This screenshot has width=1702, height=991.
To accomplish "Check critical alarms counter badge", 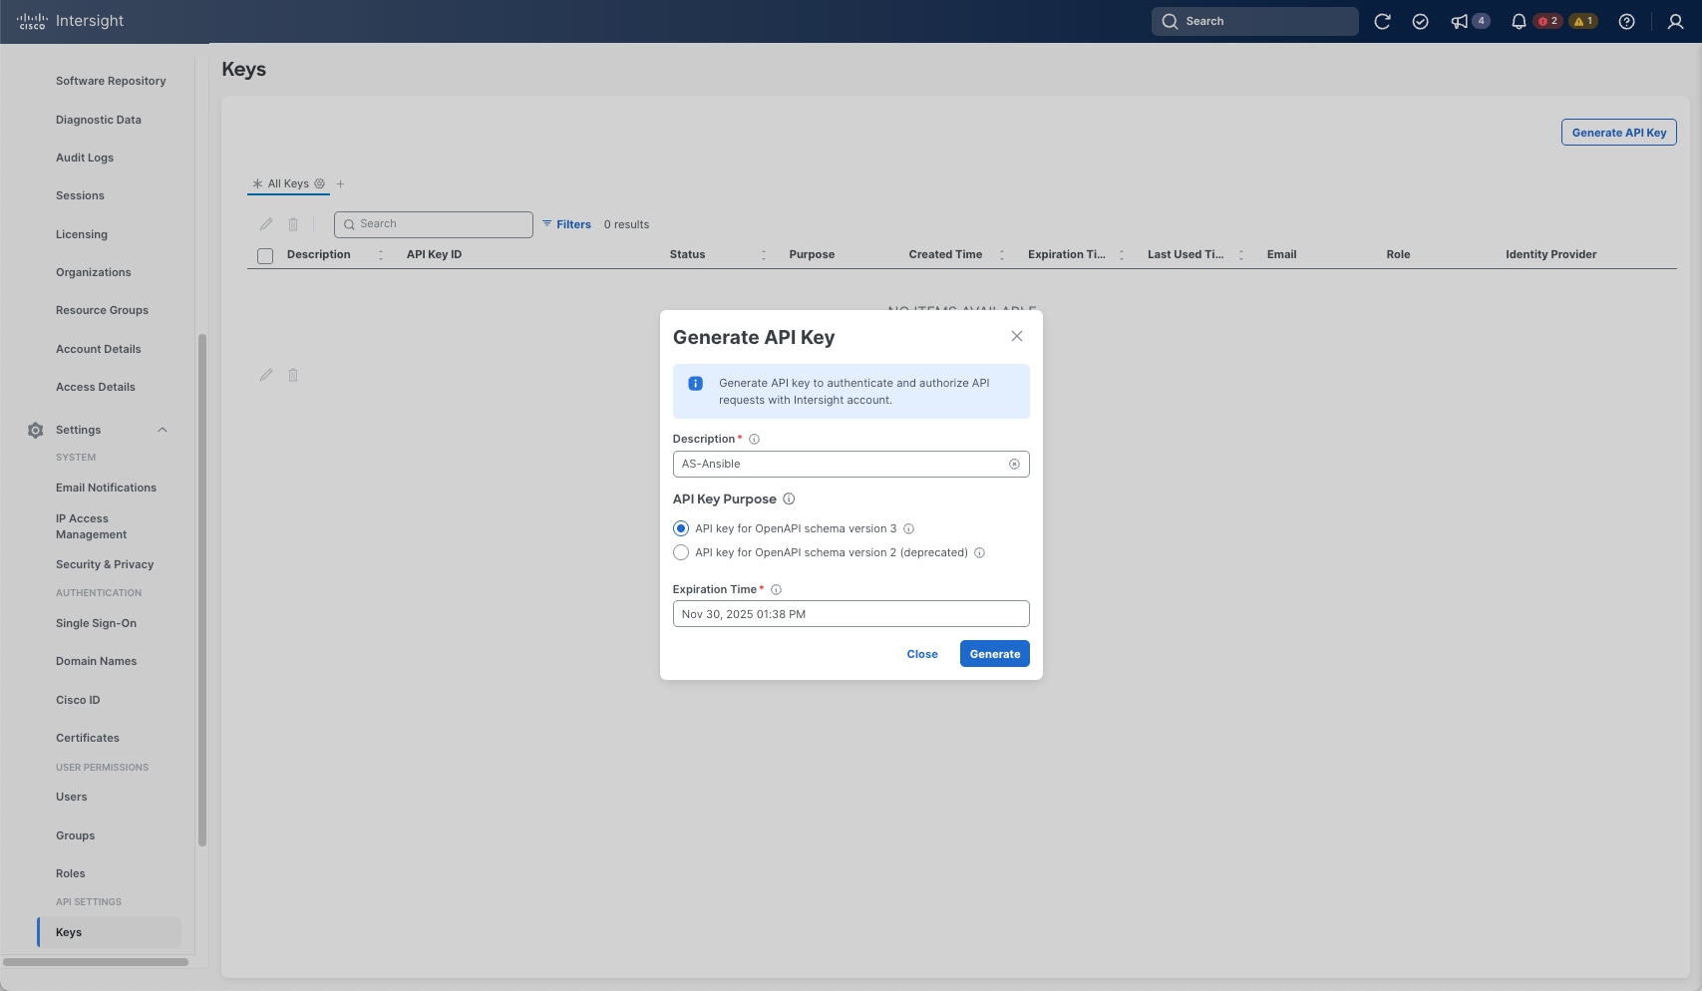I will pyautogui.click(x=1546, y=20).
